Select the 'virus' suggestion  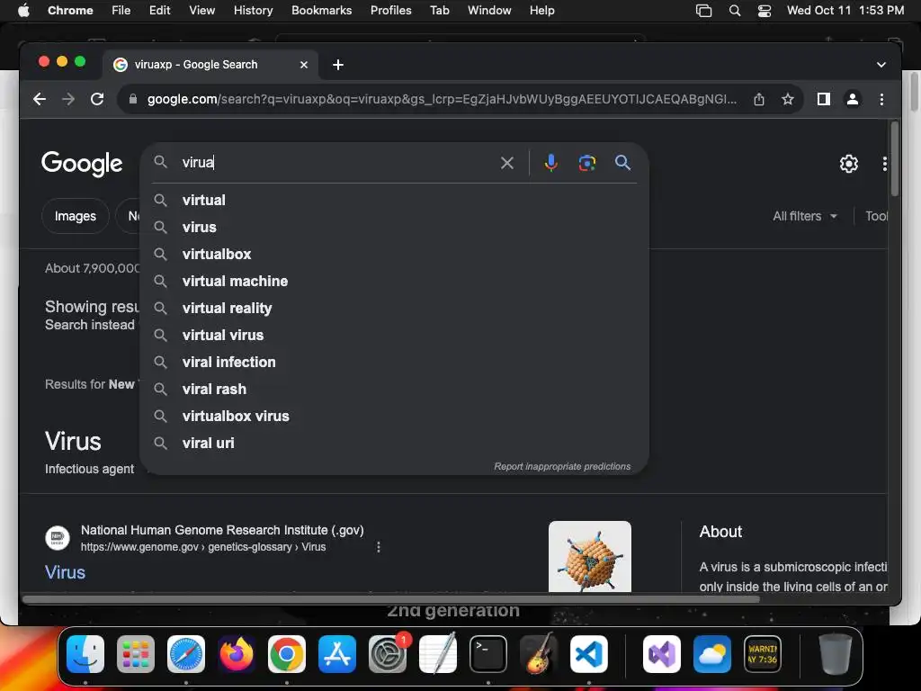pos(394,228)
